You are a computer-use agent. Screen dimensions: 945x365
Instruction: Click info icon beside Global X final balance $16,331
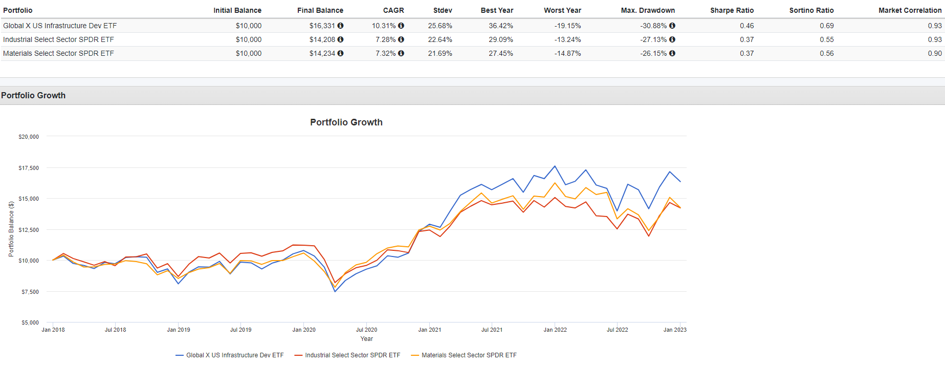point(340,26)
